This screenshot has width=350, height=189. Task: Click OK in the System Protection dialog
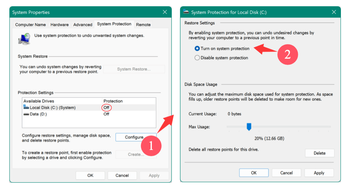(254, 173)
